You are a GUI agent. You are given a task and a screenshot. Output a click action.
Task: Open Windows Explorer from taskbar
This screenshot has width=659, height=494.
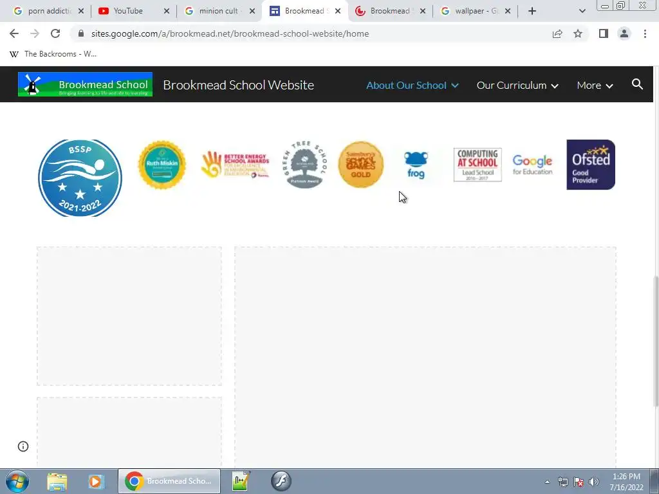(x=57, y=481)
